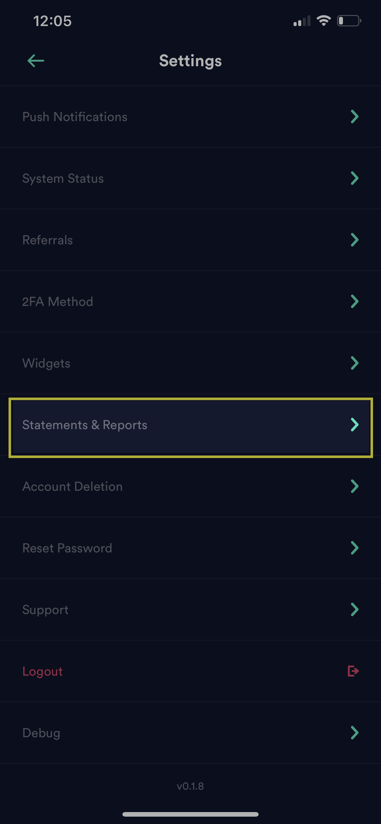Click the chevron beside 2FA Method

[x=354, y=301]
